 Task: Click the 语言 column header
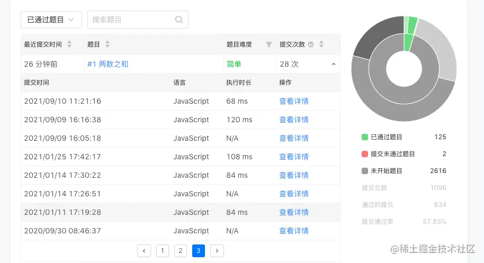click(x=180, y=83)
